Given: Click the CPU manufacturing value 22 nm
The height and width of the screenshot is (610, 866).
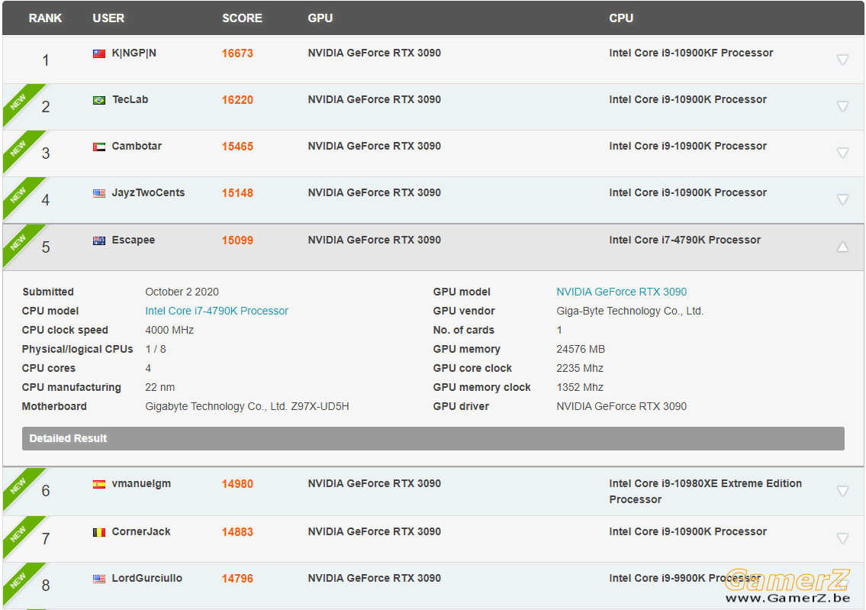Looking at the screenshot, I should [x=159, y=387].
